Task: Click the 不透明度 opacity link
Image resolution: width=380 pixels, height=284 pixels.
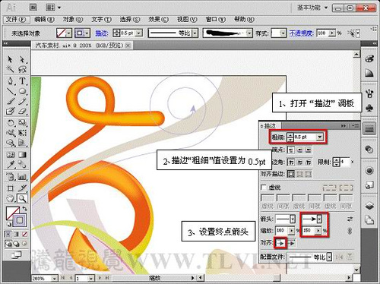Action: tap(302, 33)
